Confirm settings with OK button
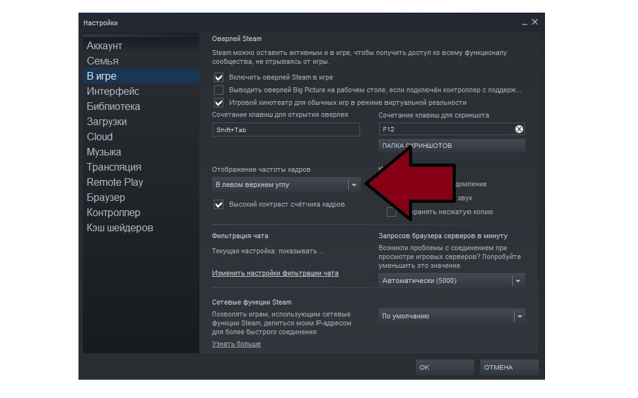This screenshot has width=638, height=398. click(x=445, y=367)
